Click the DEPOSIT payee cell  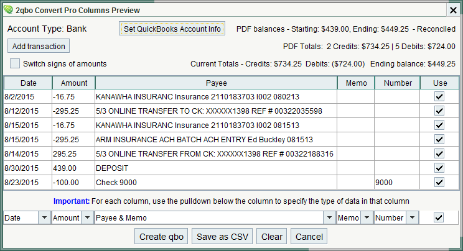[x=216, y=168]
